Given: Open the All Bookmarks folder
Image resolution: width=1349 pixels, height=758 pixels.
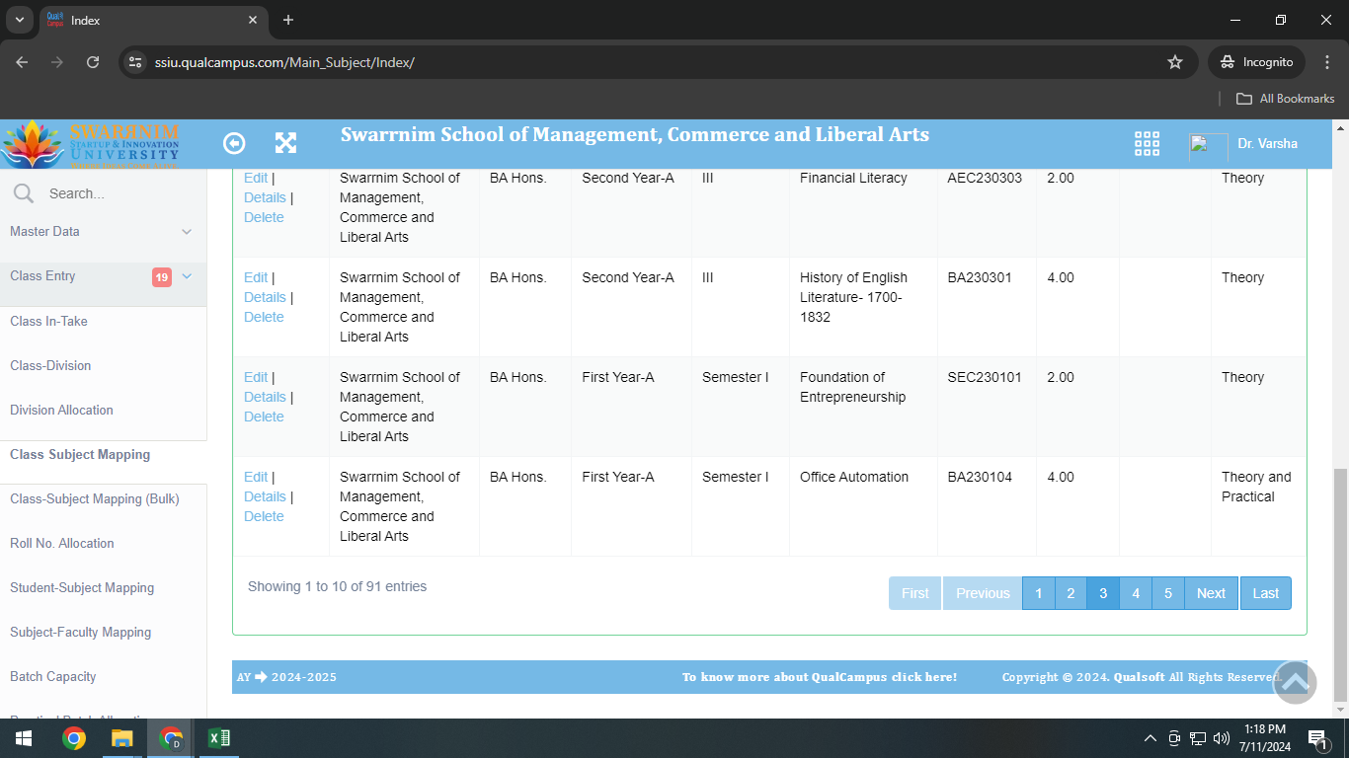Looking at the screenshot, I should click(x=1286, y=99).
